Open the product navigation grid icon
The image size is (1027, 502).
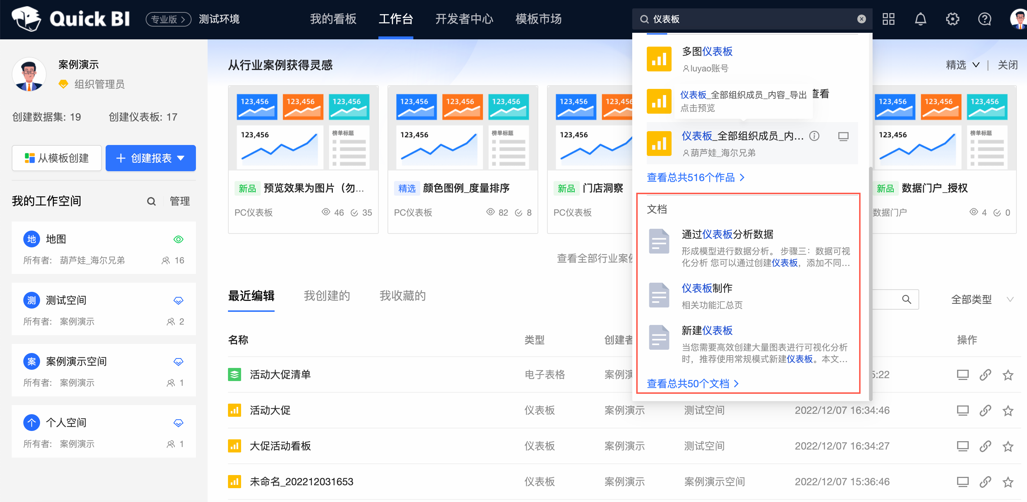pyautogui.click(x=888, y=19)
